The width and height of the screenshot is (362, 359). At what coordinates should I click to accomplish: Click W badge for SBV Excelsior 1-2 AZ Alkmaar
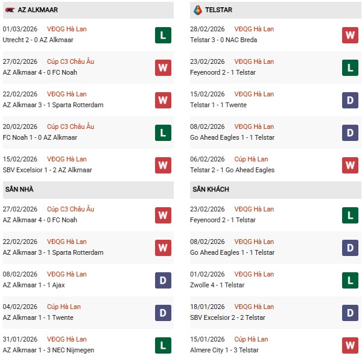pyautogui.click(x=163, y=165)
